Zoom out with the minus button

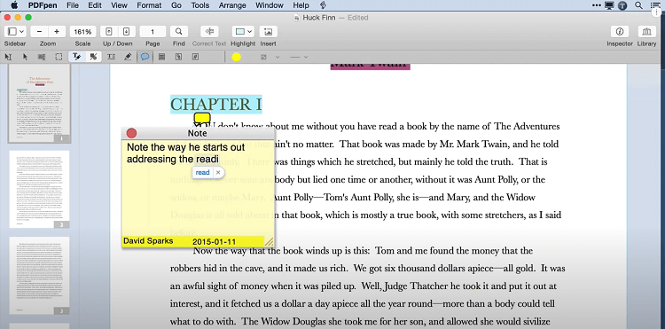[39, 32]
